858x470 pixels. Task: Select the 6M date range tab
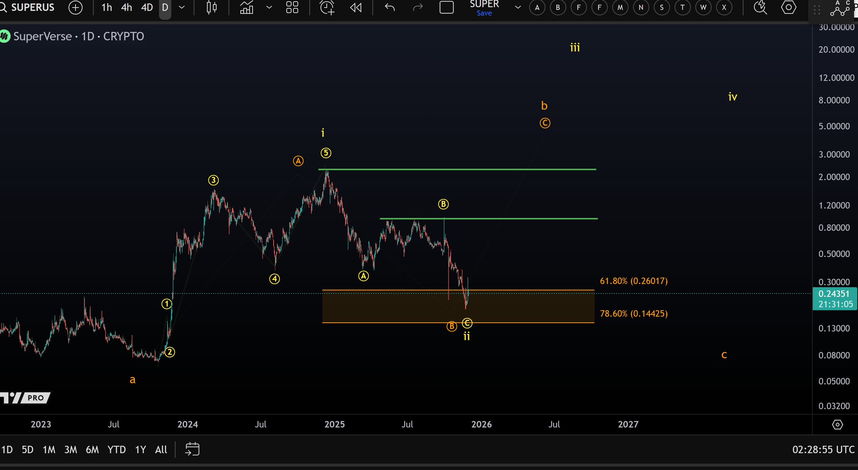[92, 450]
